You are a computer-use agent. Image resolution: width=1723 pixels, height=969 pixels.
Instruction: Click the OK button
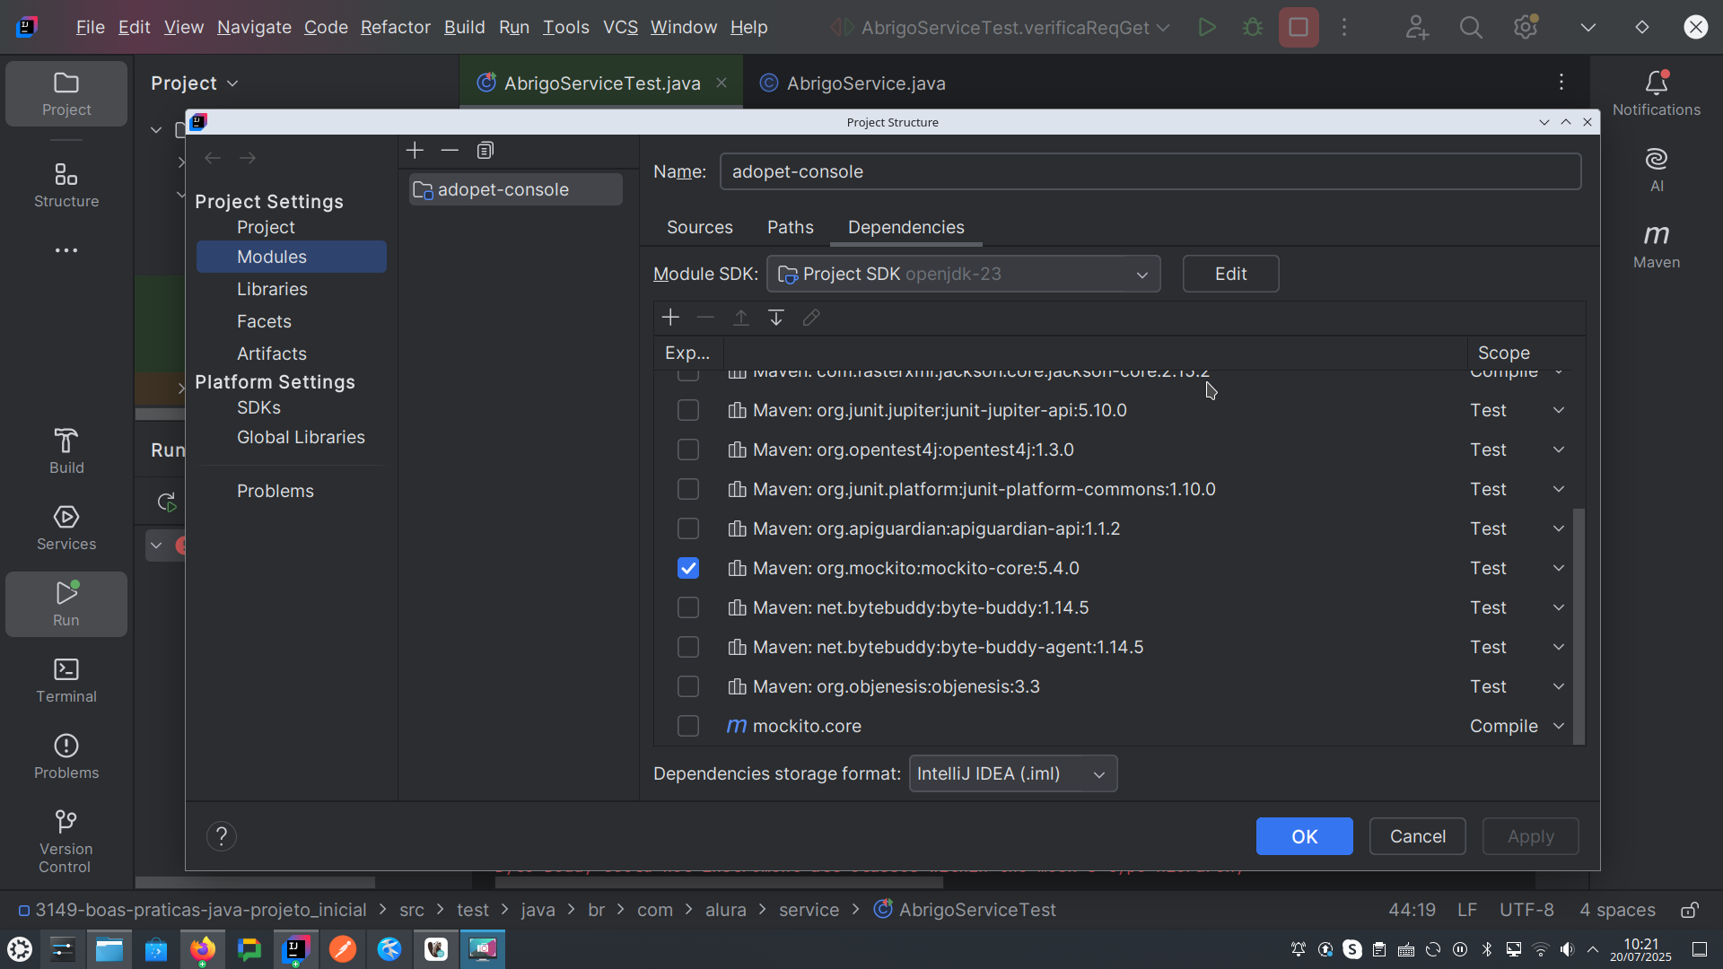coord(1304,836)
